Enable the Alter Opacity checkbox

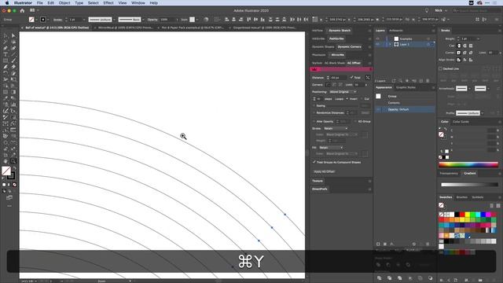coord(314,121)
